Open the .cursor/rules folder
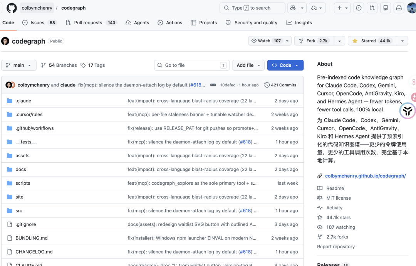This screenshot has height=266, width=416. point(29,114)
